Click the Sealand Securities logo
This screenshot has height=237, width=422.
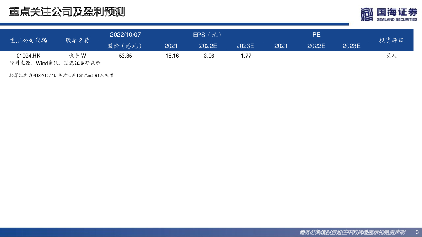389,14
